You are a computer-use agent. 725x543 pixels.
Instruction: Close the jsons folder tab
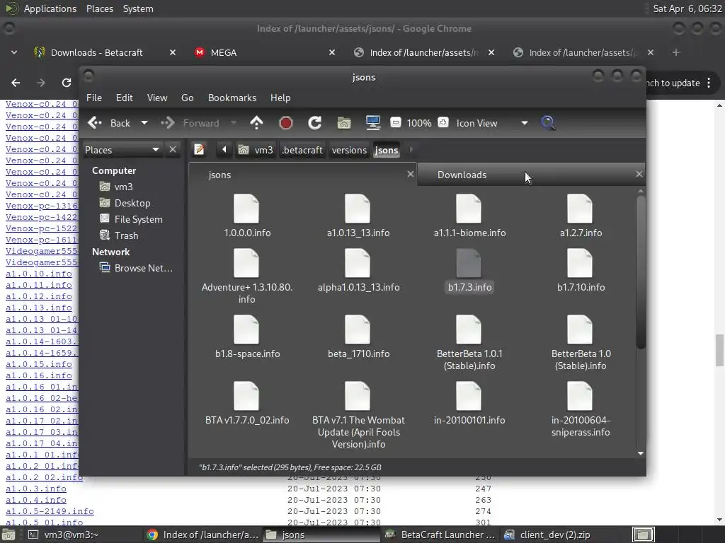point(410,174)
